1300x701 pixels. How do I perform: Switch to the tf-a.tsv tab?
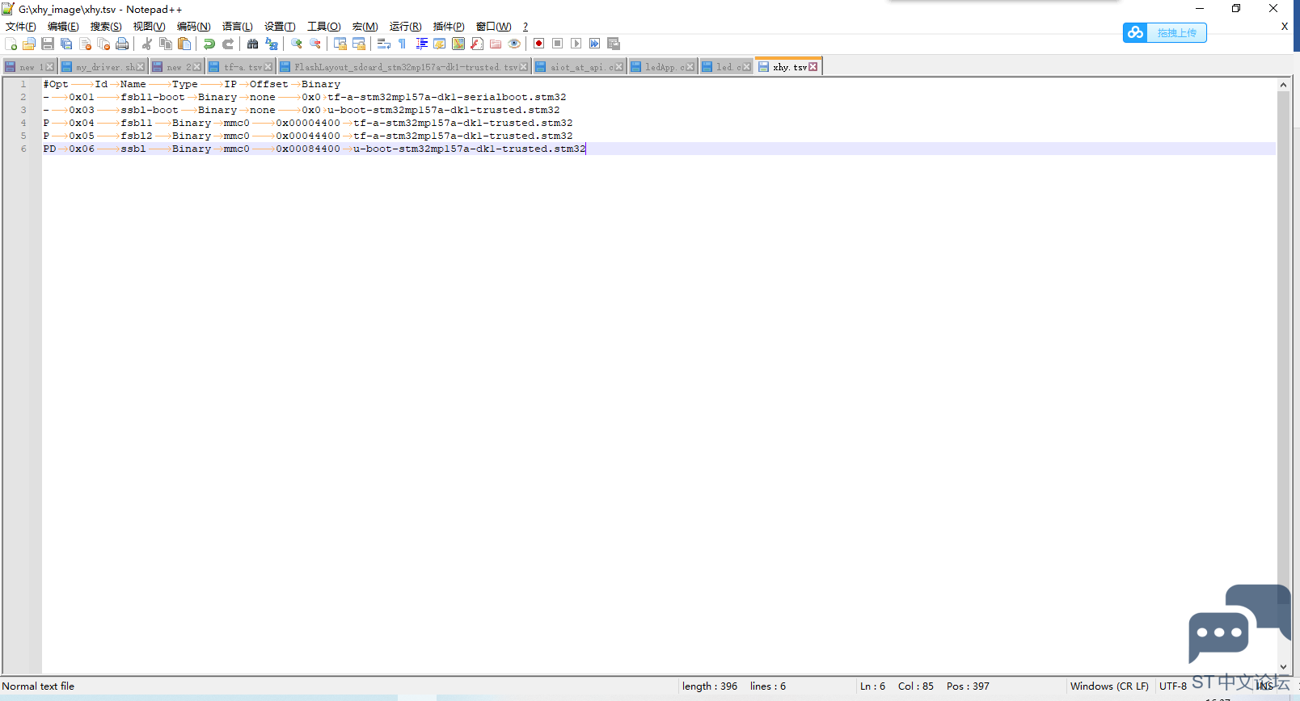click(x=240, y=67)
